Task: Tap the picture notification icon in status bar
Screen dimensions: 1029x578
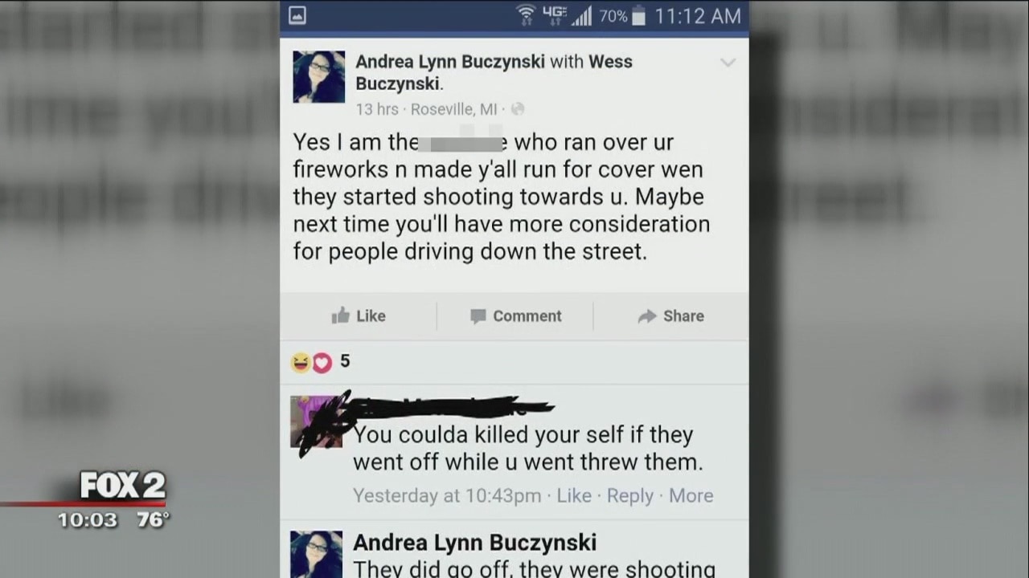Action: coord(297,15)
